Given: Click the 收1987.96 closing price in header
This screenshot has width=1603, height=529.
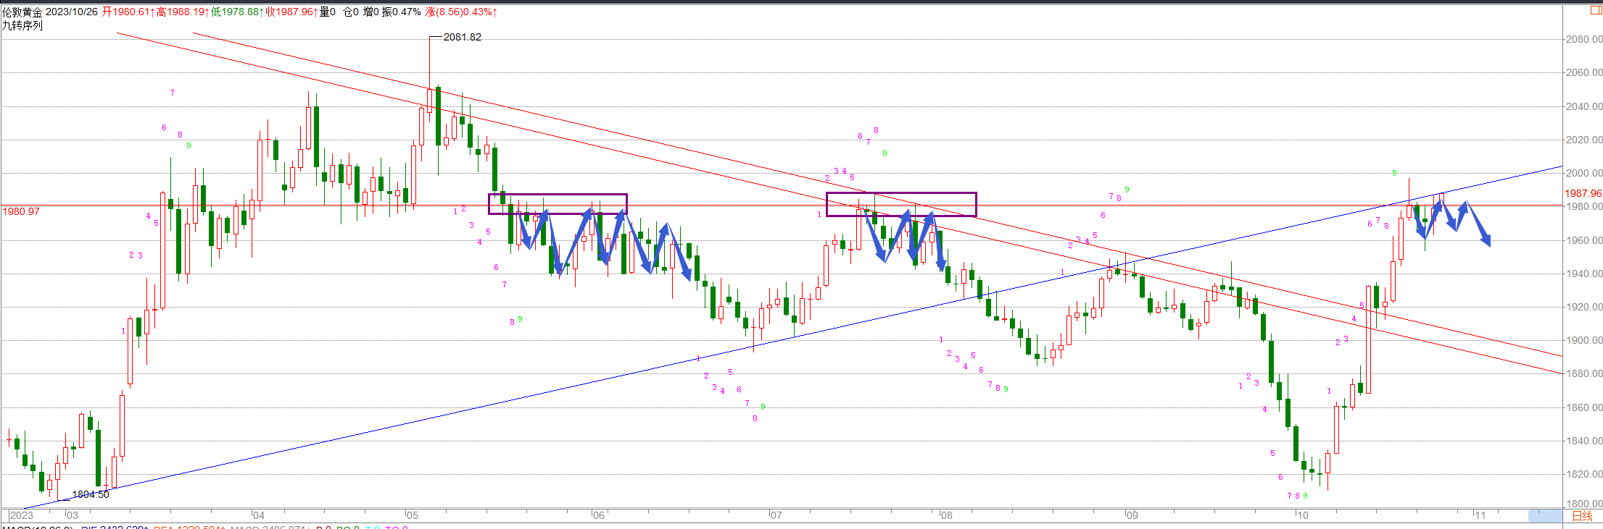Looking at the screenshot, I should tap(291, 12).
